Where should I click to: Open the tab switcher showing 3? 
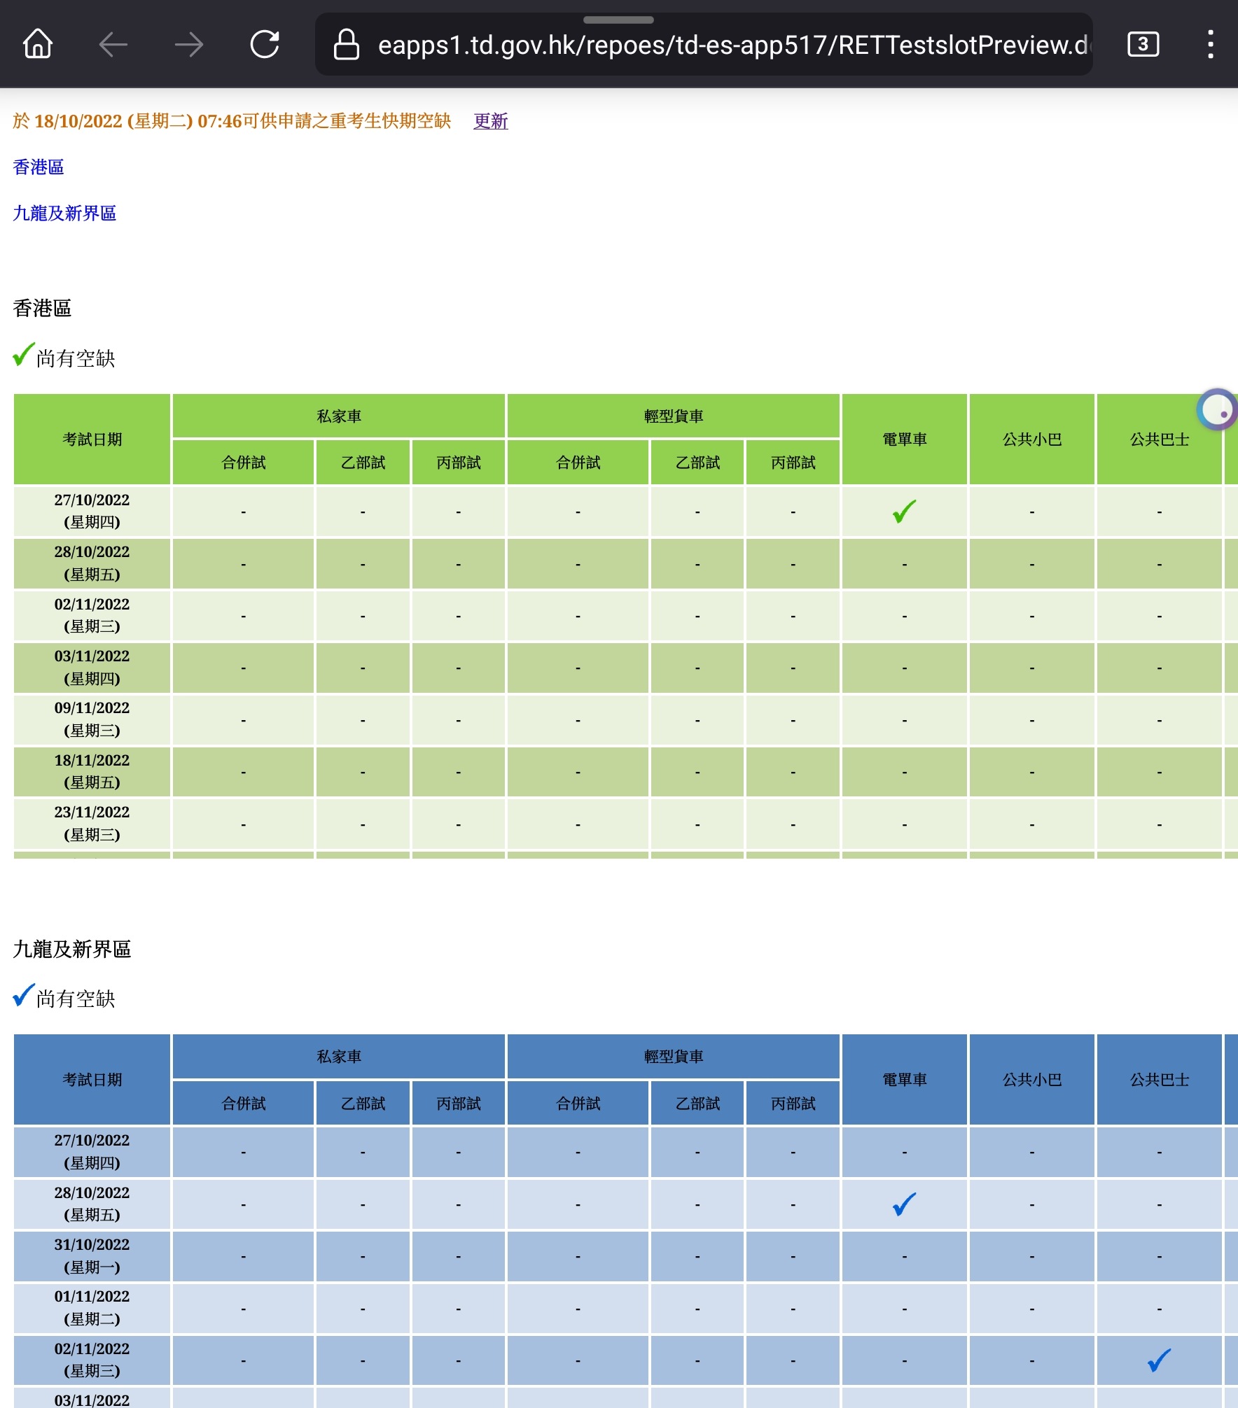(1143, 45)
